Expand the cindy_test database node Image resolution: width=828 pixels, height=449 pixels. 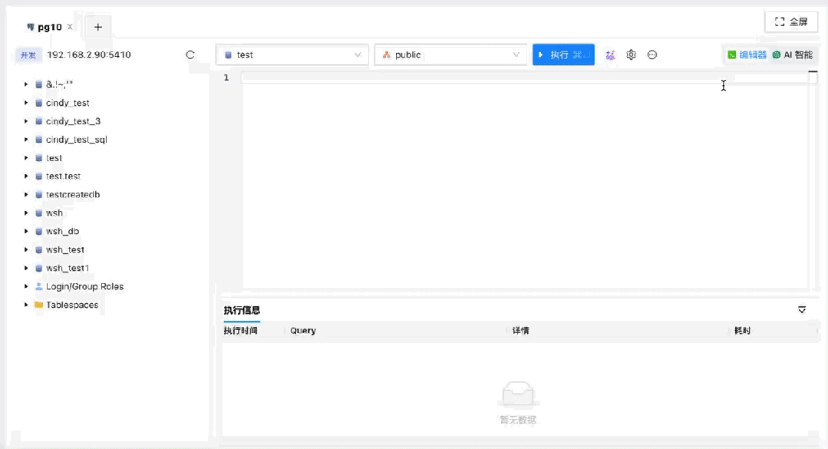pos(26,103)
